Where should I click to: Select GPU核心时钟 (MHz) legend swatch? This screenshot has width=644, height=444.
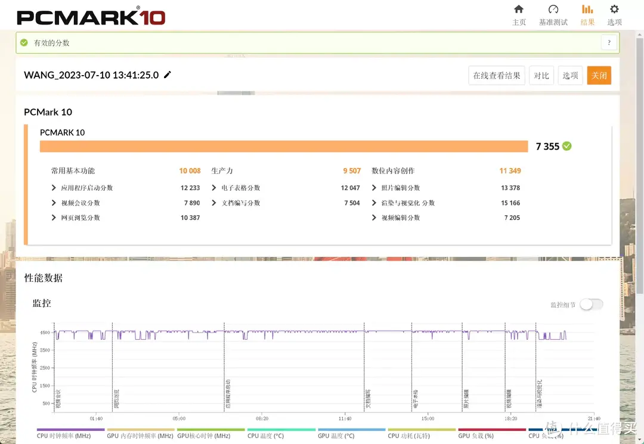click(211, 430)
